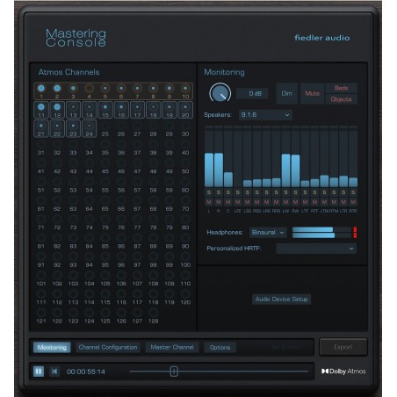Click the monitoring Mute button
The height and width of the screenshot is (397, 397).
(x=313, y=93)
